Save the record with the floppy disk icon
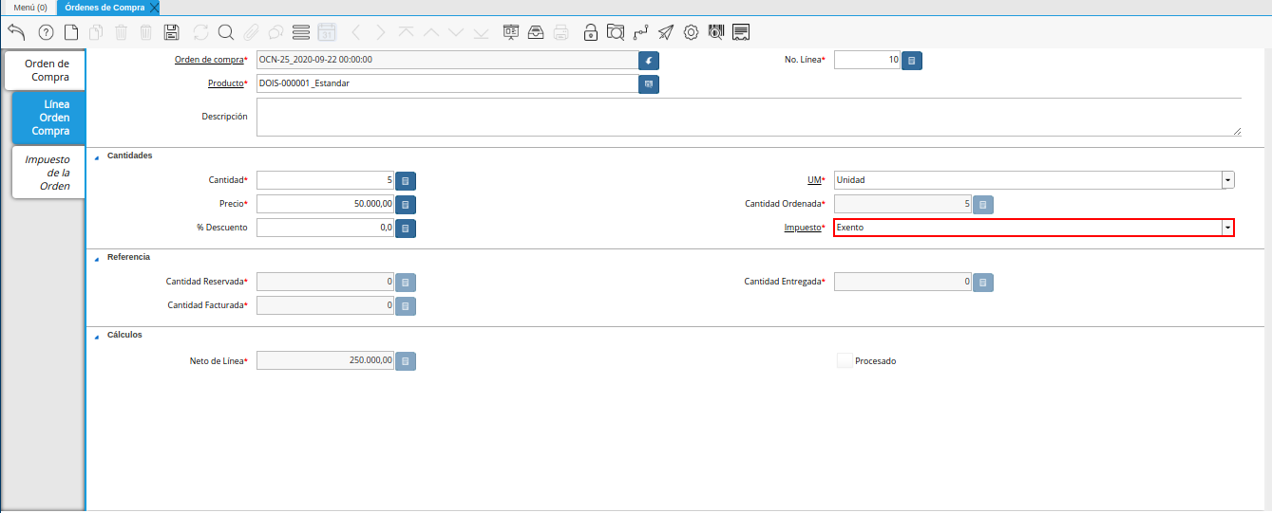Screen dimensions: 1272x513 pyautogui.click(x=171, y=32)
